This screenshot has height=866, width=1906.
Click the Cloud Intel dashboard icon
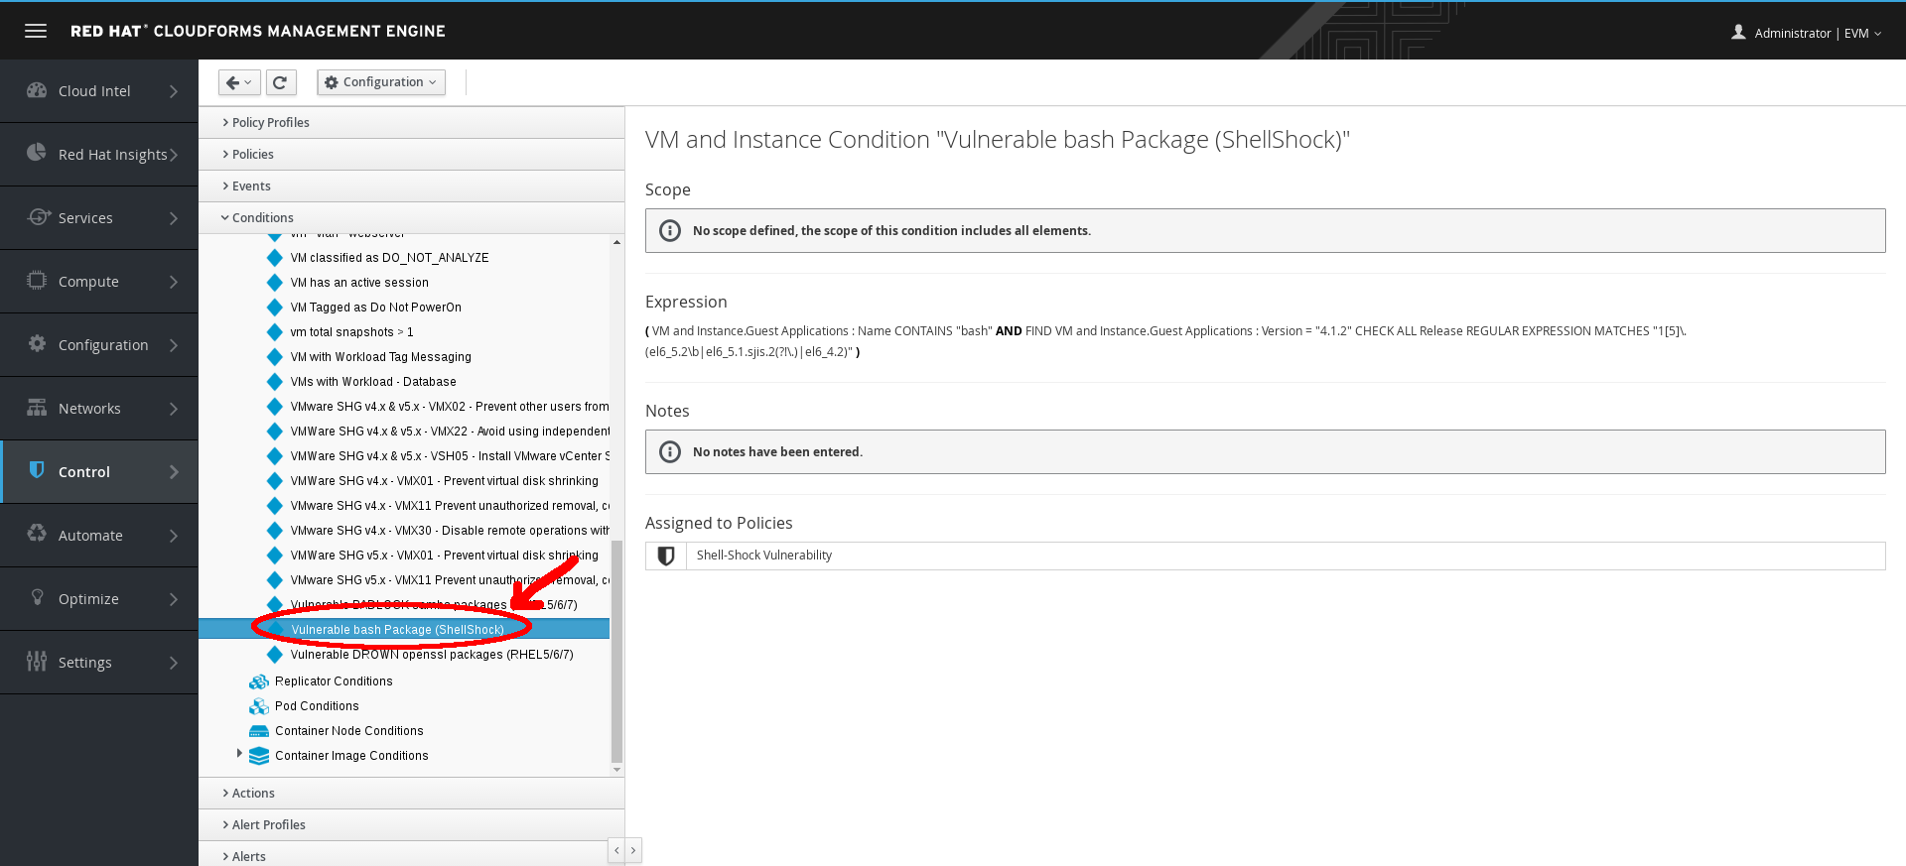click(37, 90)
